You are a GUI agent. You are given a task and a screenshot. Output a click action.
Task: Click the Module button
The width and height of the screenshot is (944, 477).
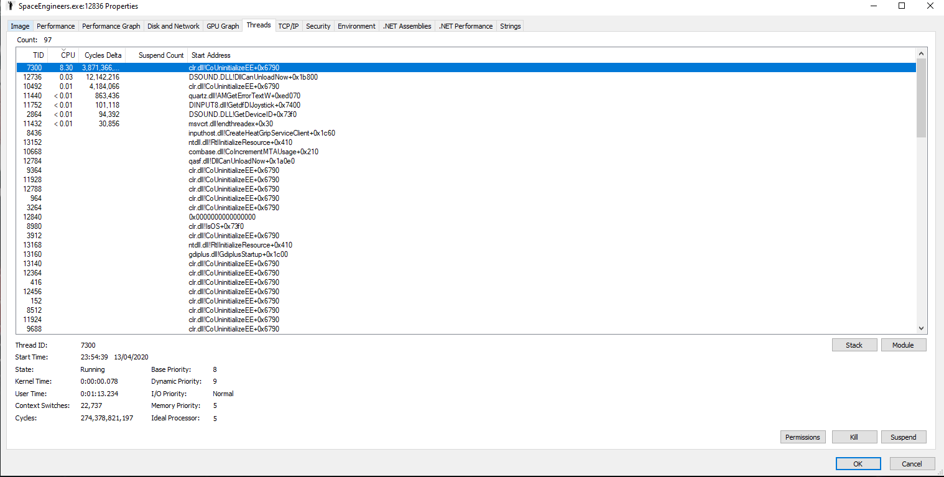pos(903,345)
